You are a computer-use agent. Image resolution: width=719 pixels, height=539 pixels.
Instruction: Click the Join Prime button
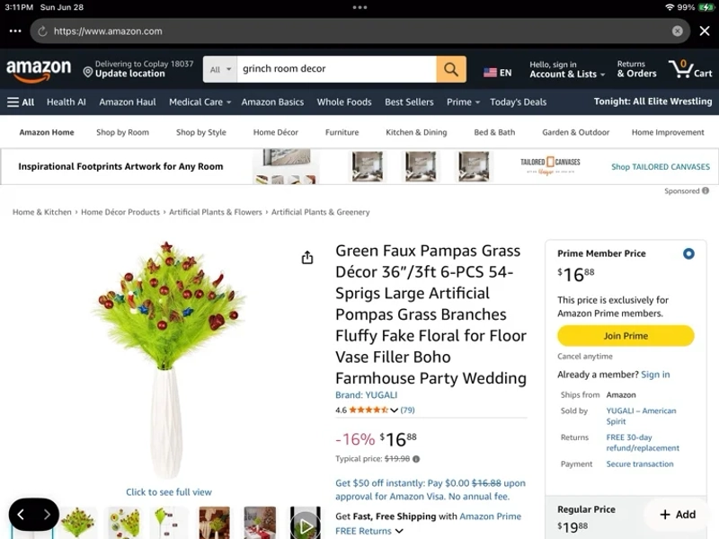(626, 336)
